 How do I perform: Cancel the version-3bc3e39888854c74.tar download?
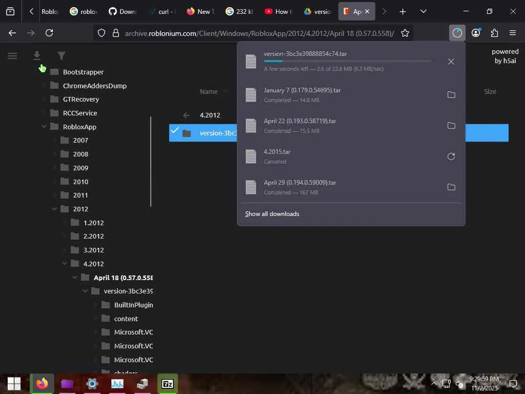pos(451,62)
